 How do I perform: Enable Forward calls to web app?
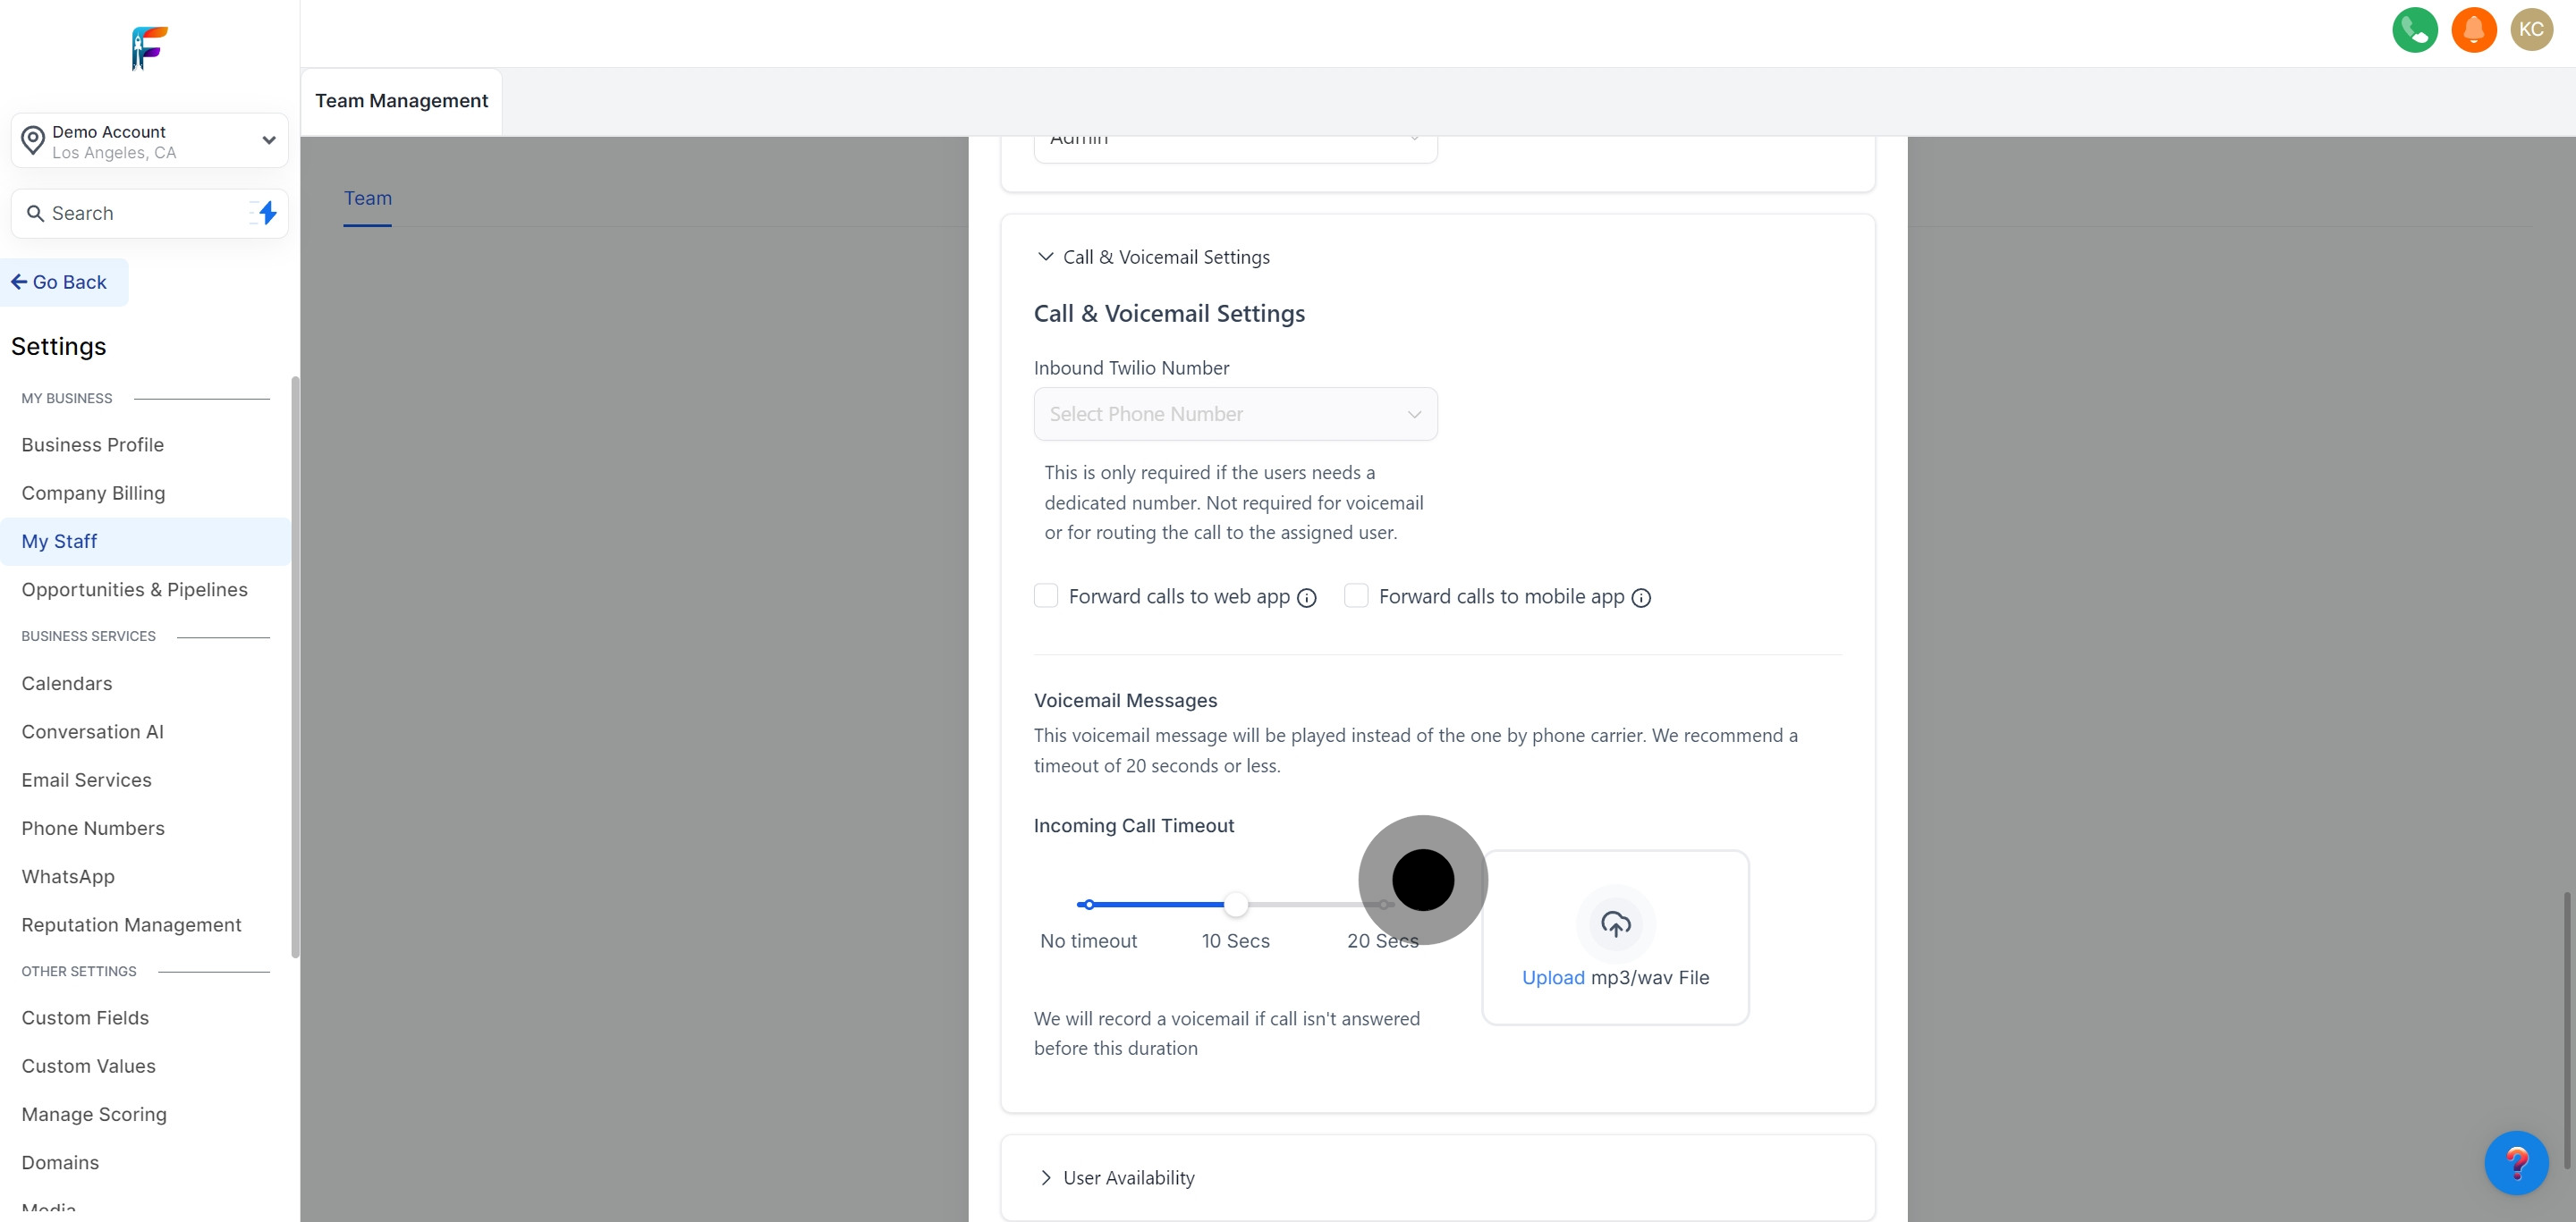click(x=1046, y=596)
